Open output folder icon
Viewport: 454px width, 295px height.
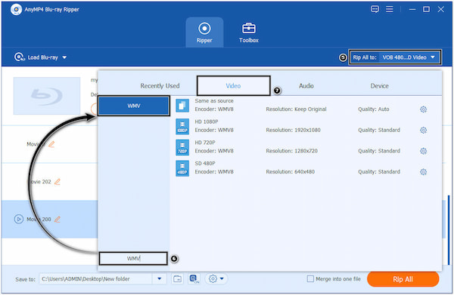pos(177,278)
